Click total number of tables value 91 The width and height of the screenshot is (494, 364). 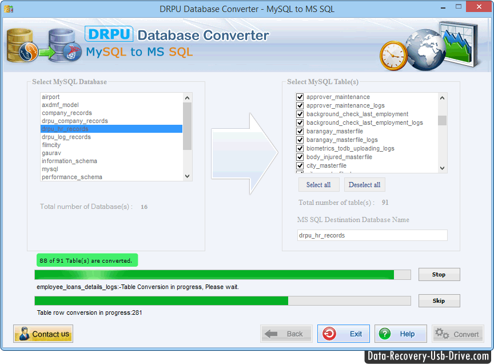[x=385, y=203]
